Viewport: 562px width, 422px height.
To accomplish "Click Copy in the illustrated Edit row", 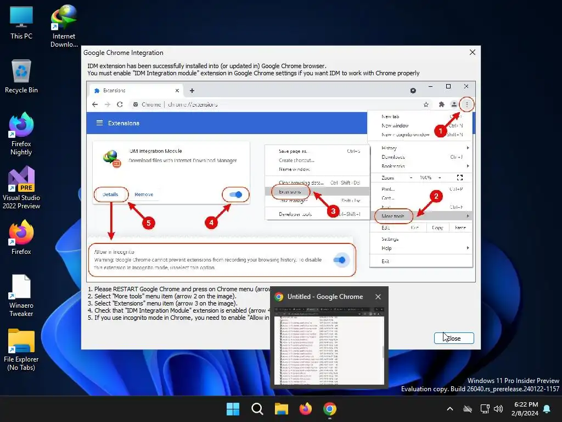I will [x=437, y=227].
